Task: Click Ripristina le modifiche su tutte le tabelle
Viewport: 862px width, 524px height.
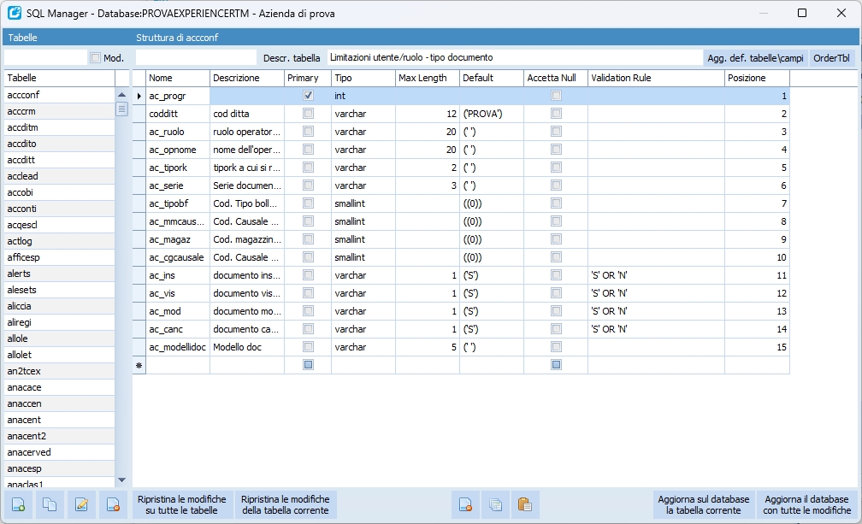Action: 181,504
